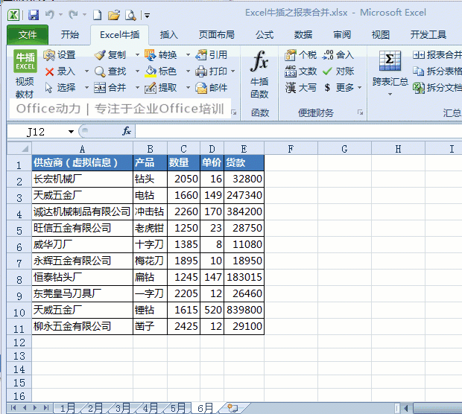
Task: Switch to the 开始 ribbon tab
Action: [70, 35]
